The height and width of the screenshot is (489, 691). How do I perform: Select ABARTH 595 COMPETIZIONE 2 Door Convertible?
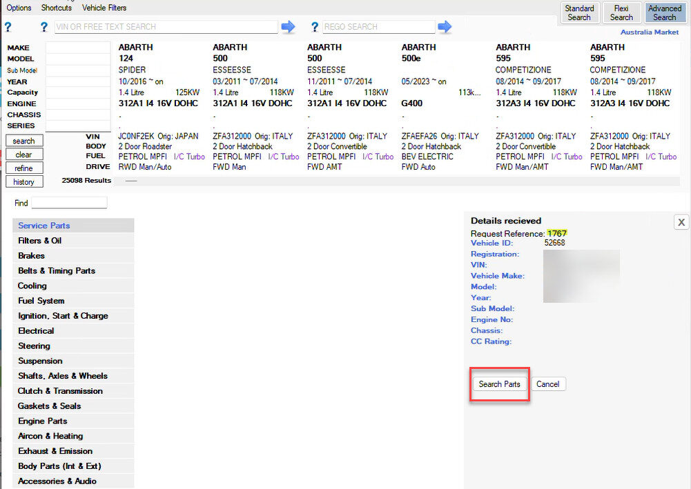pyautogui.click(x=539, y=107)
